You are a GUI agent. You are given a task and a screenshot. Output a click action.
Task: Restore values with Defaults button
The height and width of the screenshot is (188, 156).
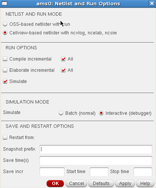tap(101, 184)
